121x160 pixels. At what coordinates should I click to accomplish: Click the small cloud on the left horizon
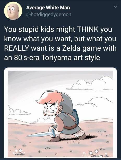(x=19, y=111)
